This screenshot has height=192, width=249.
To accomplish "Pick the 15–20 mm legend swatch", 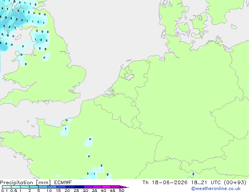I will point(61,187).
